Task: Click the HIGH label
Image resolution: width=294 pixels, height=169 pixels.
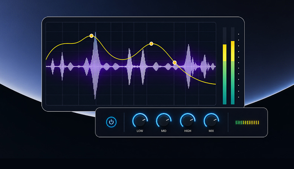Action: [187, 131]
